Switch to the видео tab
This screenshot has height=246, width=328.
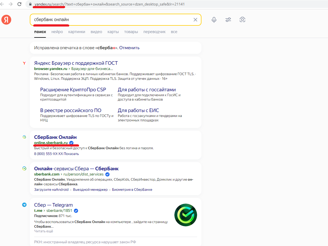96,32
